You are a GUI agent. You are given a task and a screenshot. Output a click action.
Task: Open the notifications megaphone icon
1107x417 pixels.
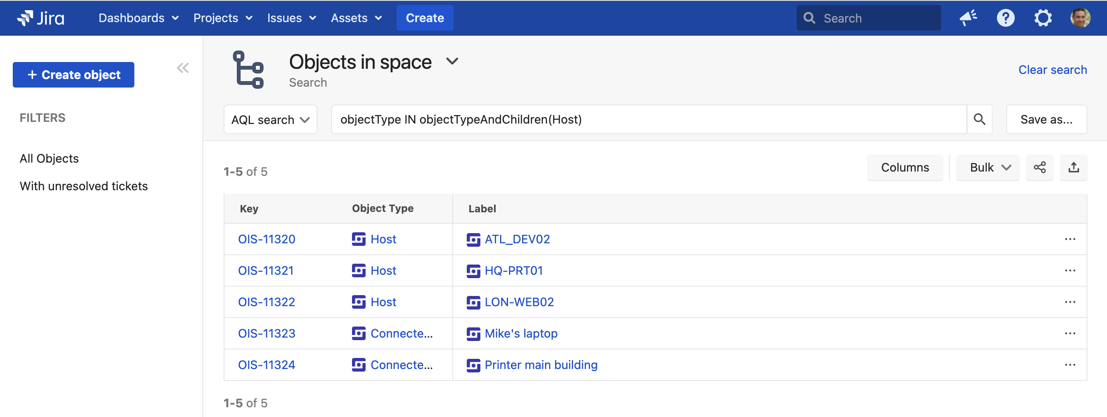968,18
